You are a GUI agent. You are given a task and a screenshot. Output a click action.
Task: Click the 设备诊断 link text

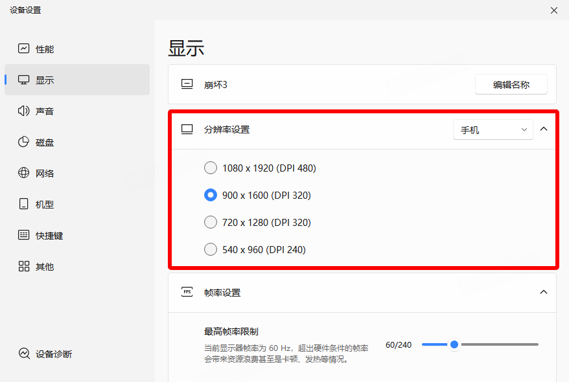54,354
